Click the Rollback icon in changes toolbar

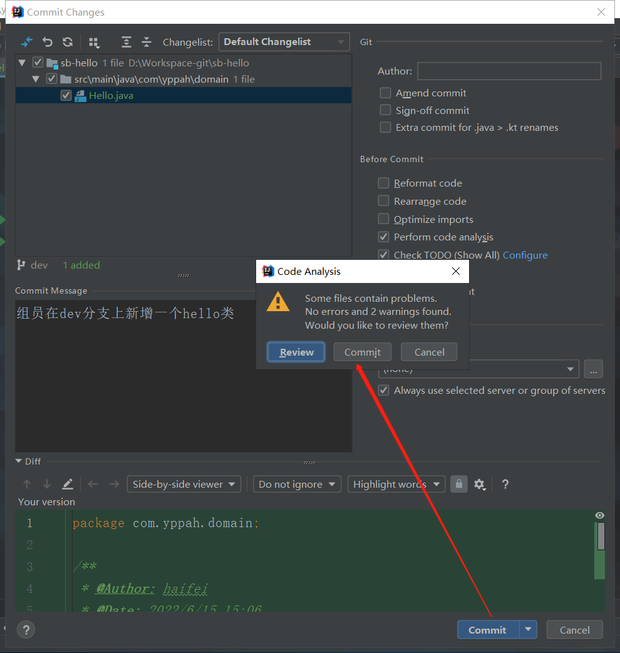pyautogui.click(x=48, y=42)
